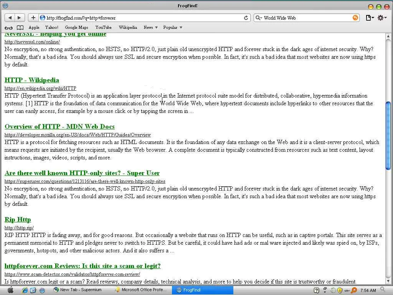Click the orange magnifier tray icon

[x=354, y=290]
